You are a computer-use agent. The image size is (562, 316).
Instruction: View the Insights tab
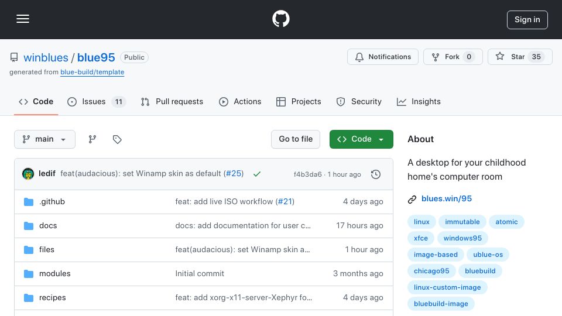tap(419, 102)
